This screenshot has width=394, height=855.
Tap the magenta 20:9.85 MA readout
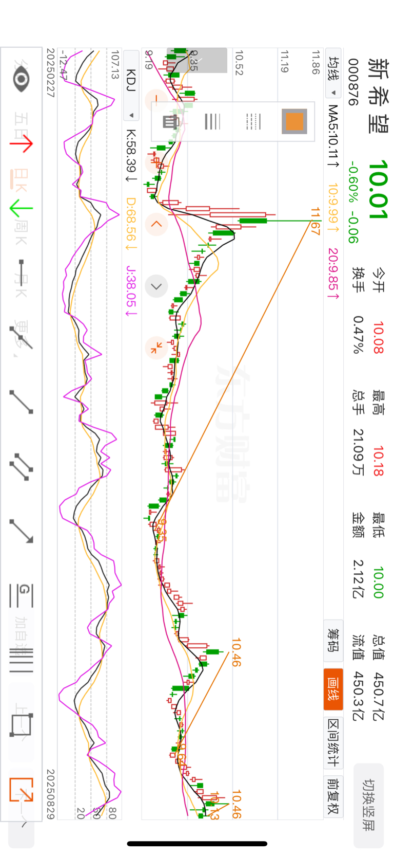333,274
